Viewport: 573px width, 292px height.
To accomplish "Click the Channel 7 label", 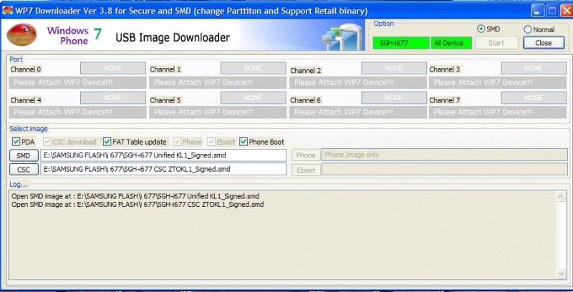I will [445, 100].
